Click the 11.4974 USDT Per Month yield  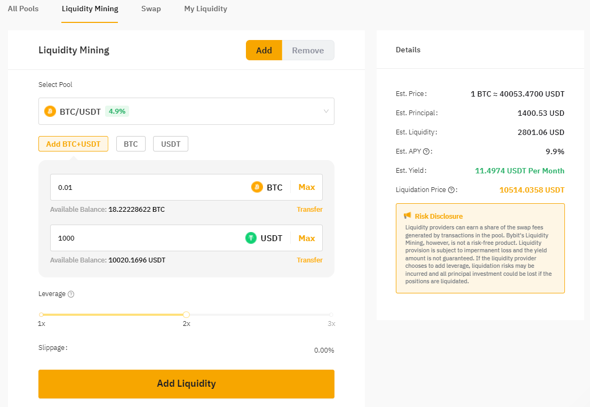point(520,171)
